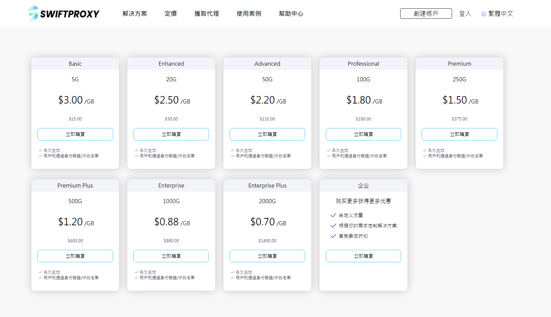Open the 定價 menu item
The width and height of the screenshot is (551, 317).
[x=171, y=13]
